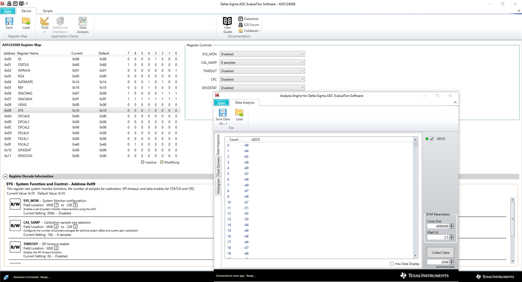Switch to the Scripts tab

pyautogui.click(x=48, y=11)
